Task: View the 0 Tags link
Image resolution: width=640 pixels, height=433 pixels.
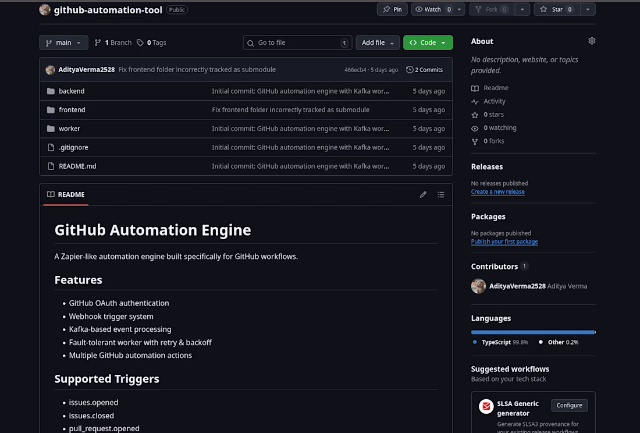Action: [151, 42]
